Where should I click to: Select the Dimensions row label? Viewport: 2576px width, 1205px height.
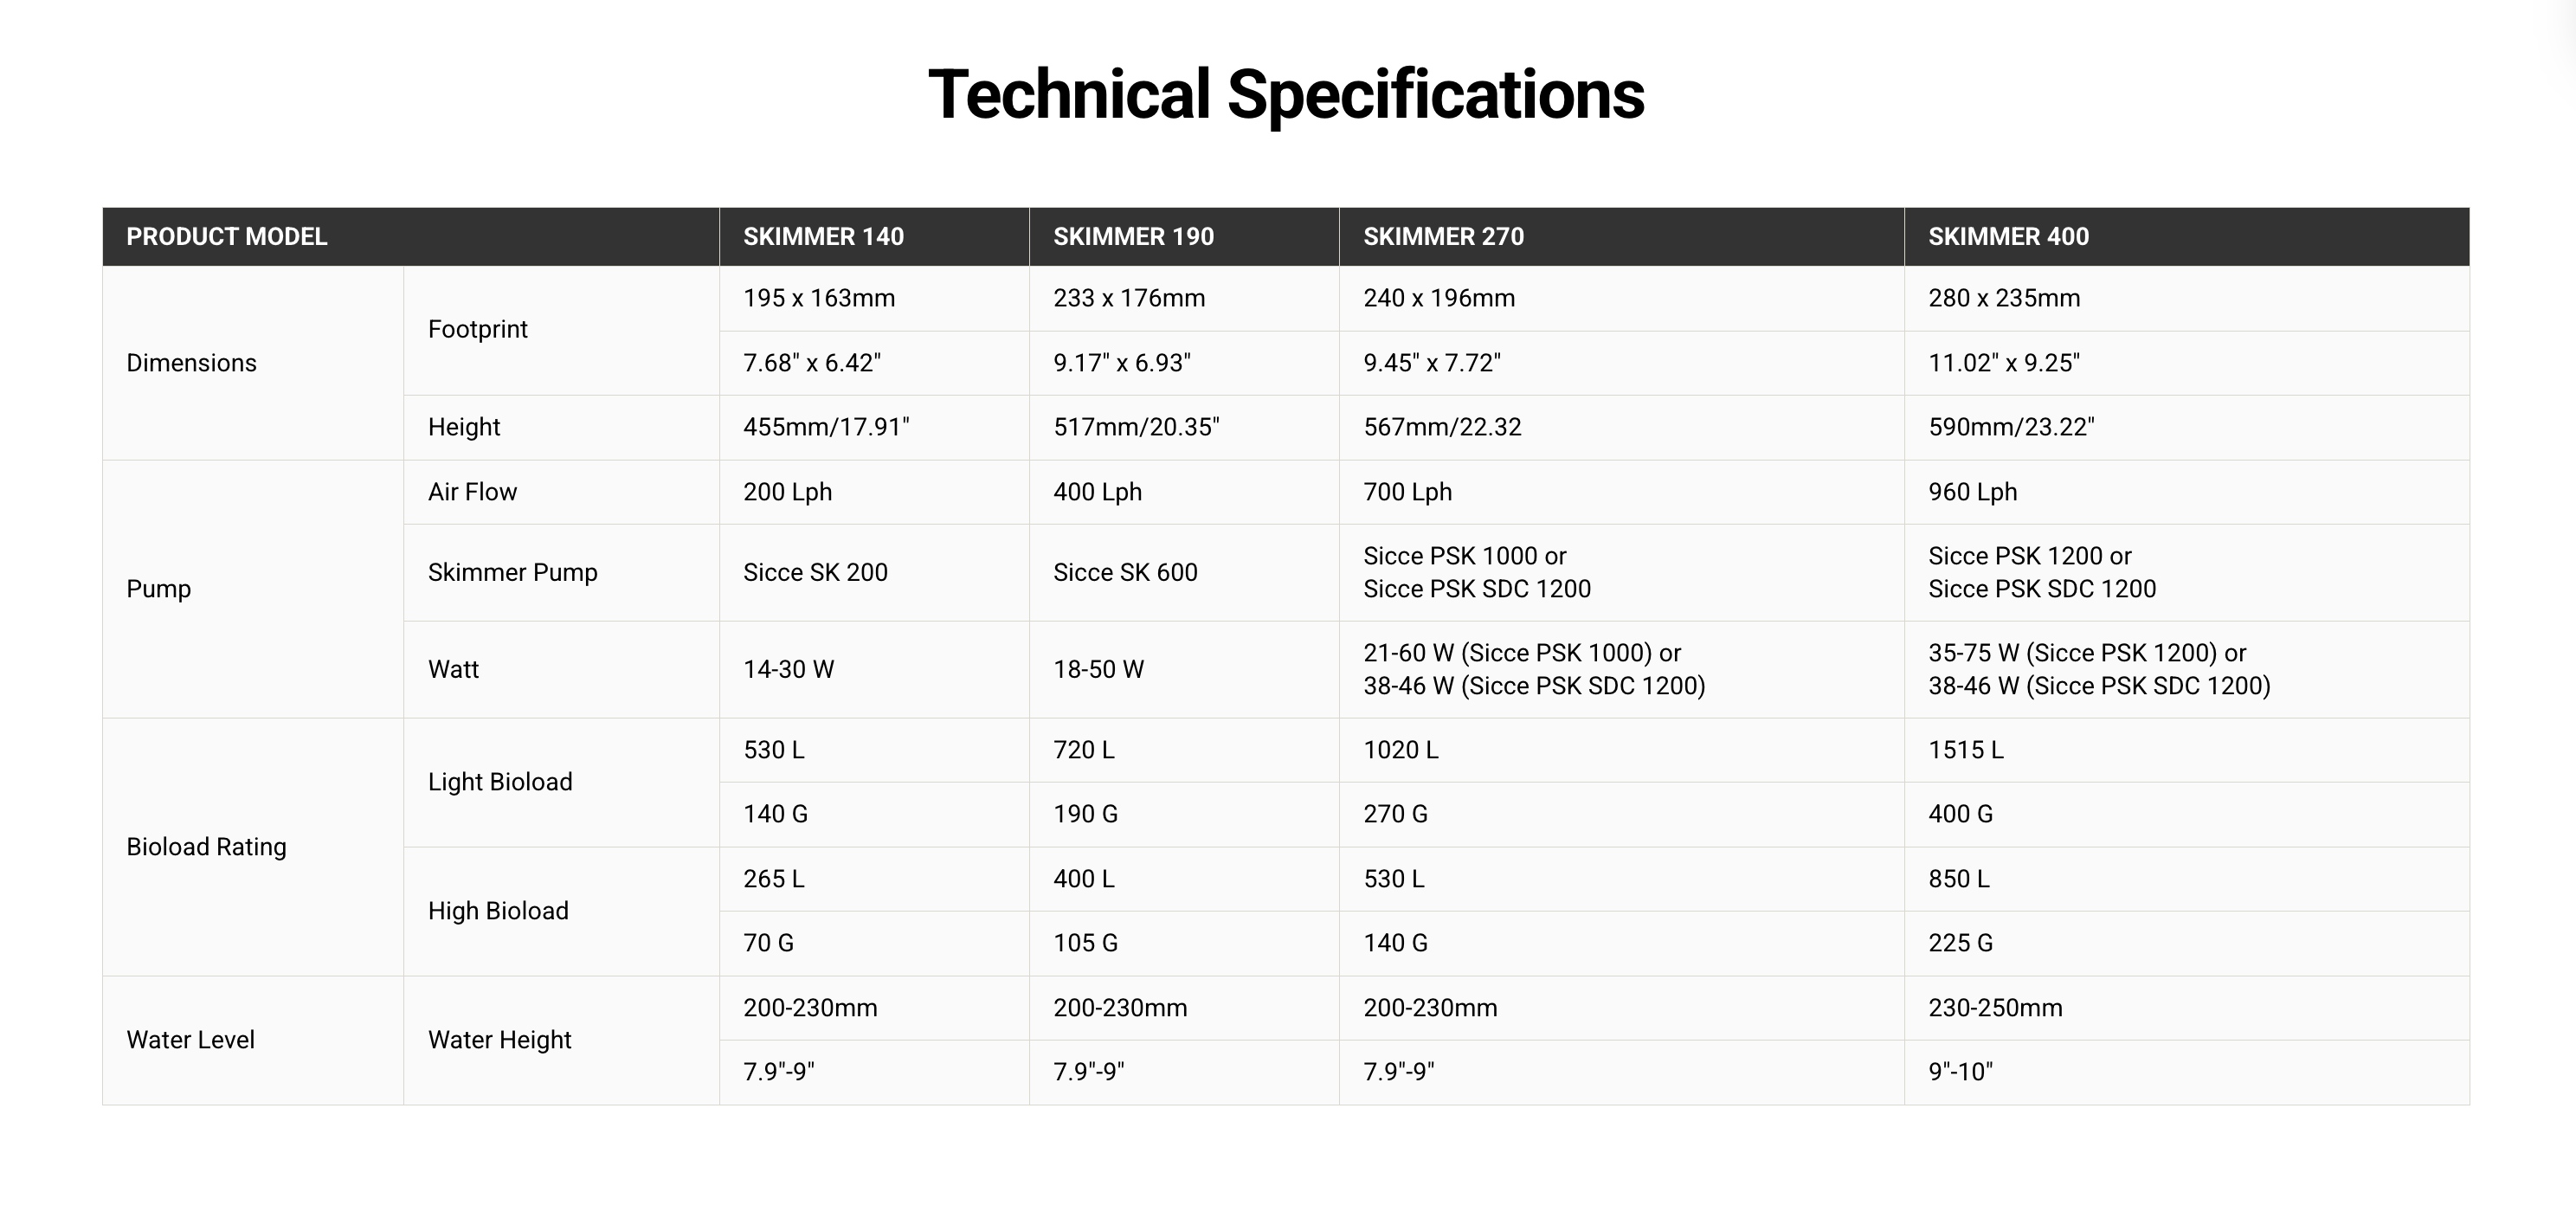(191, 363)
